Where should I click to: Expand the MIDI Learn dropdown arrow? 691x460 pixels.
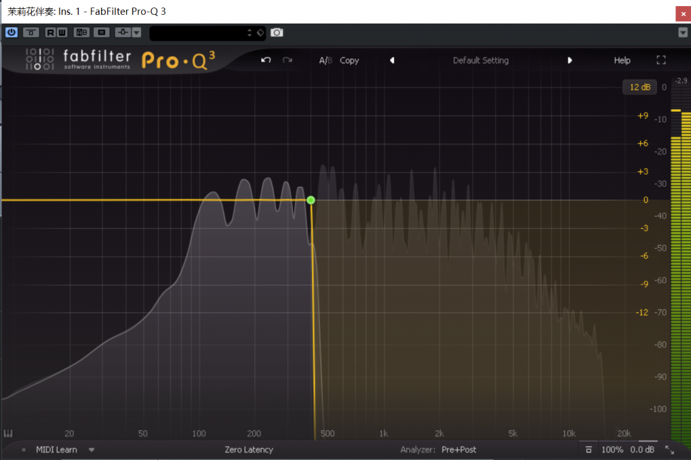pos(92,450)
